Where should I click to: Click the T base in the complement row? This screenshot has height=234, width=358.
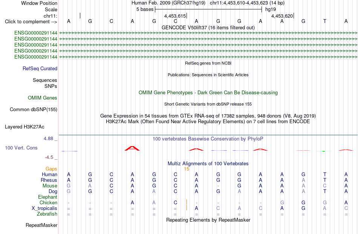click(x=325, y=21)
